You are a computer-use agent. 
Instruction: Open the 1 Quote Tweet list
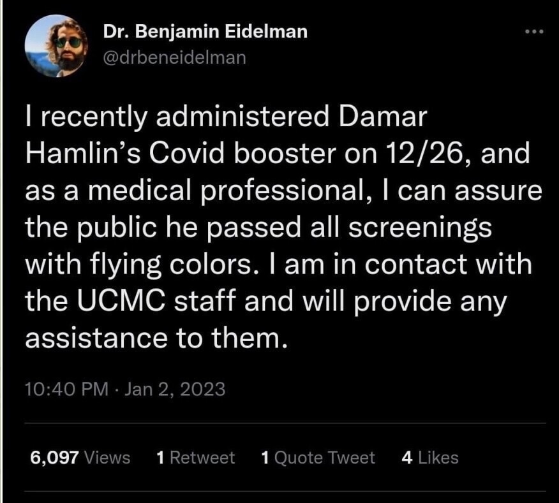[318, 457]
